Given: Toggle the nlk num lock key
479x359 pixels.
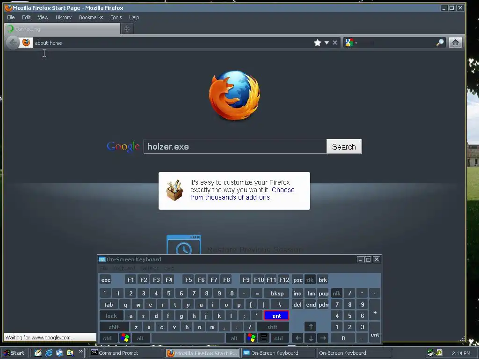Looking at the screenshot, I should [336, 294].
